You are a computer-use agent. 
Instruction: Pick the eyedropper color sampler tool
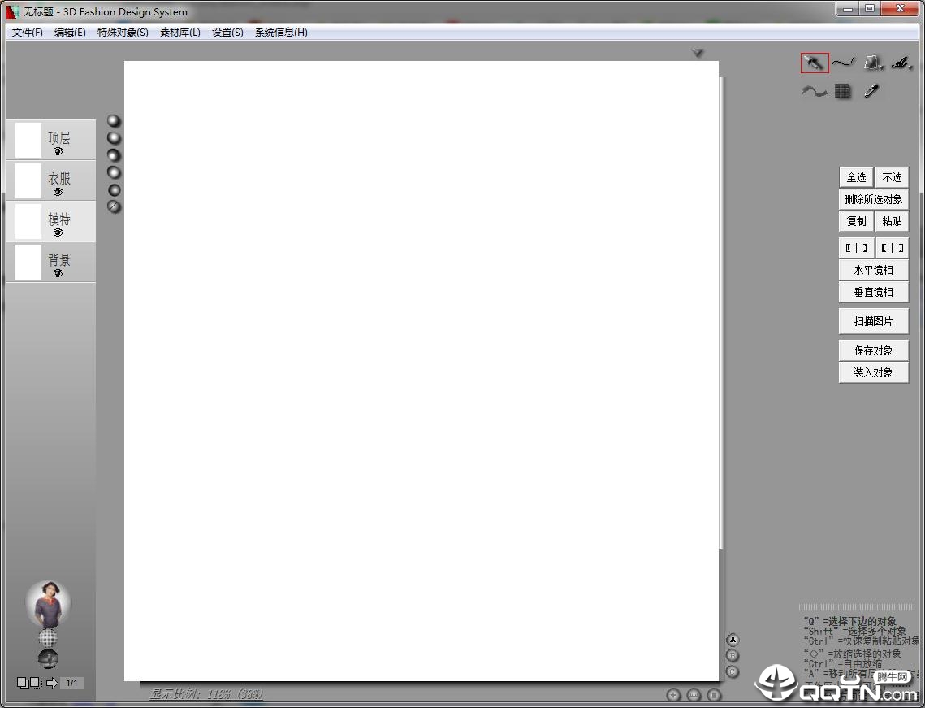pyautogui.click(x=871, y=90)
